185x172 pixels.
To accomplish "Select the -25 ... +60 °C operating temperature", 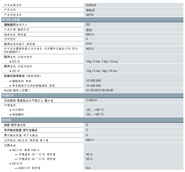I will click(95, 110).
